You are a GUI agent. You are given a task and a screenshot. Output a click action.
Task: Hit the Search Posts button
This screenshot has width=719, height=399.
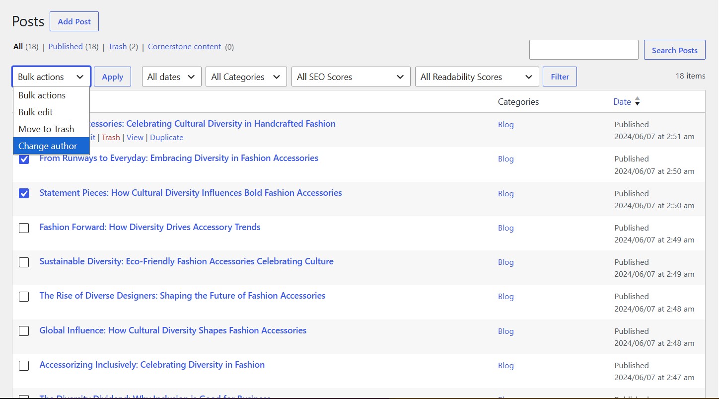675,50
